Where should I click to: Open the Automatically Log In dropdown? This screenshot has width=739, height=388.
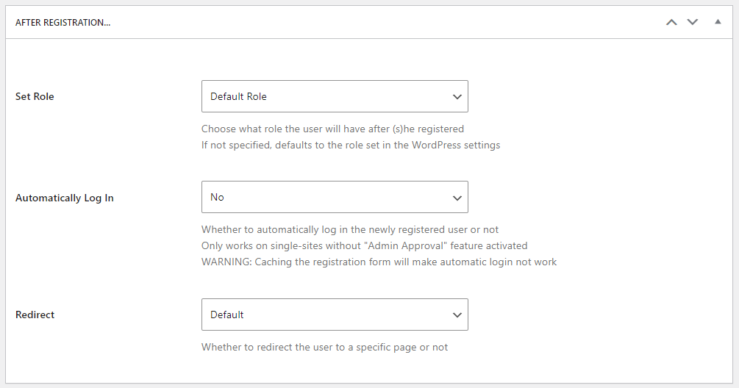pyautogui.click(x=335, y=197)
